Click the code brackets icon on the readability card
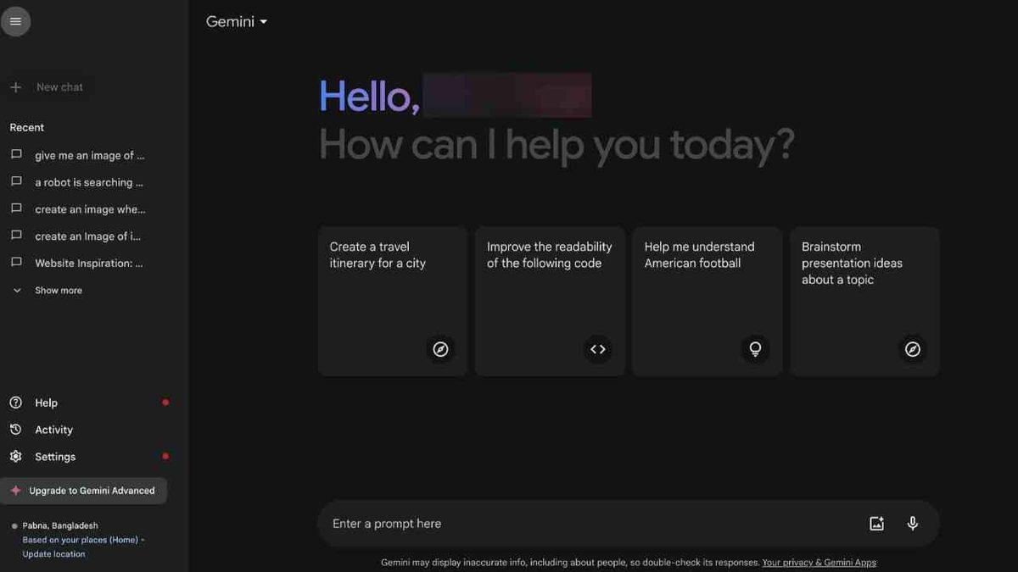1018x572 pixels. pyautogui.click(x=597, y=349)
